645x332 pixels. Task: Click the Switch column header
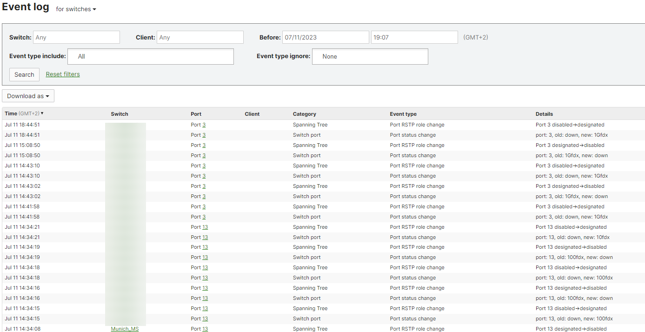tap(119, 113)
